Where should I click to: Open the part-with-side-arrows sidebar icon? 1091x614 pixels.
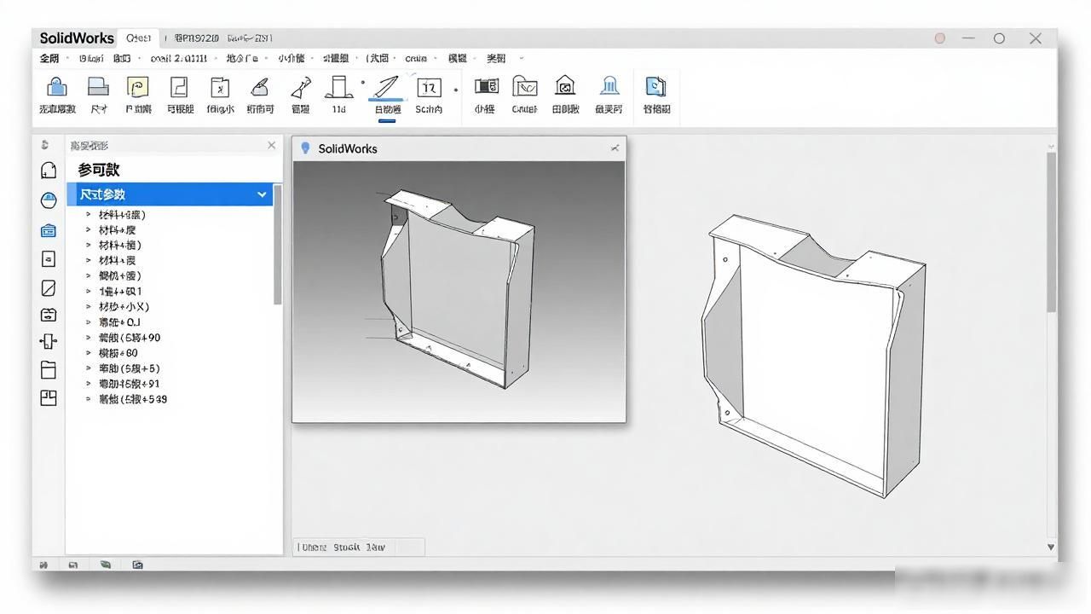click(49, 341)
